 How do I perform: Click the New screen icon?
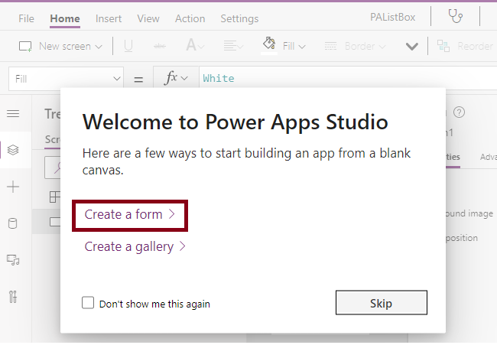point(25,47)
